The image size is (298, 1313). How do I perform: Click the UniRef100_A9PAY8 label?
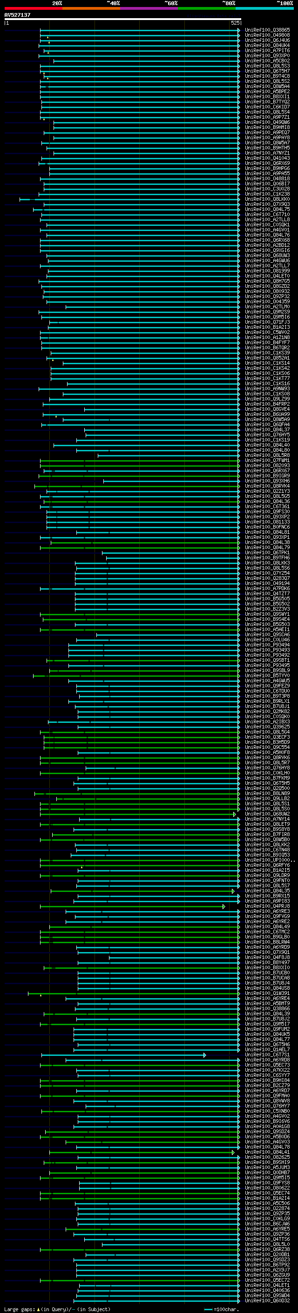[x=267, y=137]
